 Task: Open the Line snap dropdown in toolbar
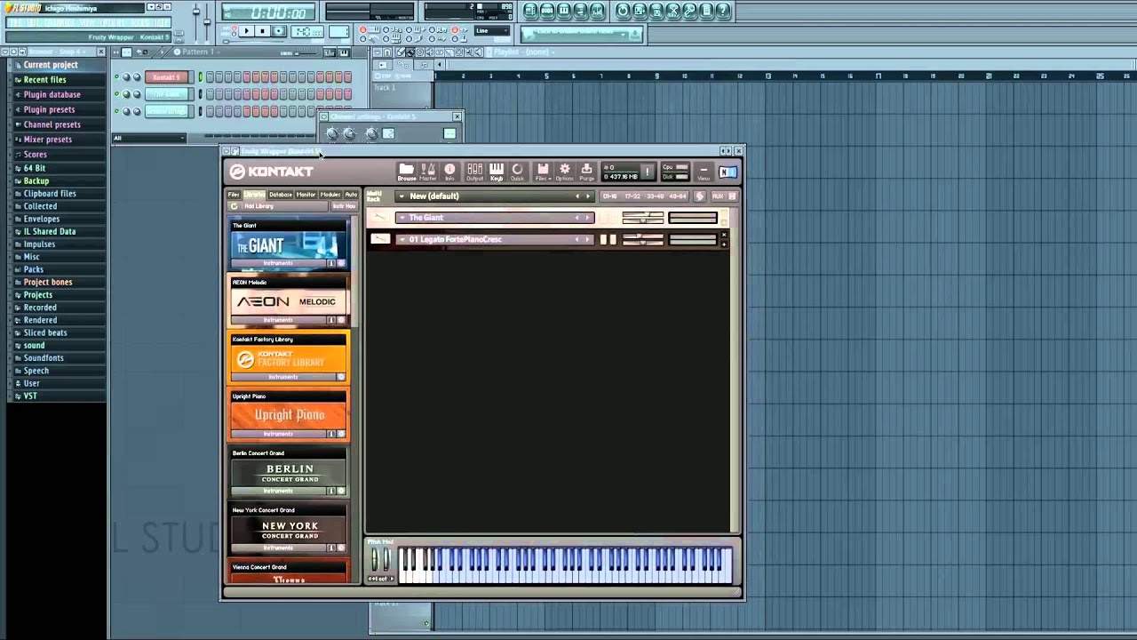[493, 31]
